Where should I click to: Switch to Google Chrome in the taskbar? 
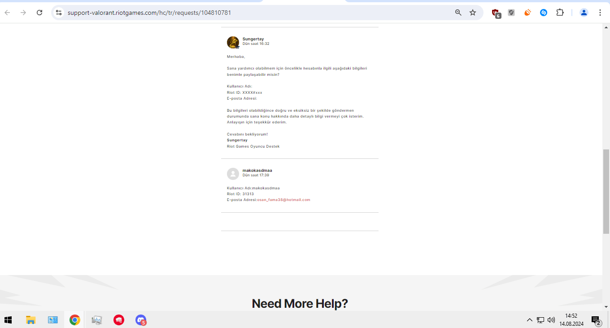(75, 320)
